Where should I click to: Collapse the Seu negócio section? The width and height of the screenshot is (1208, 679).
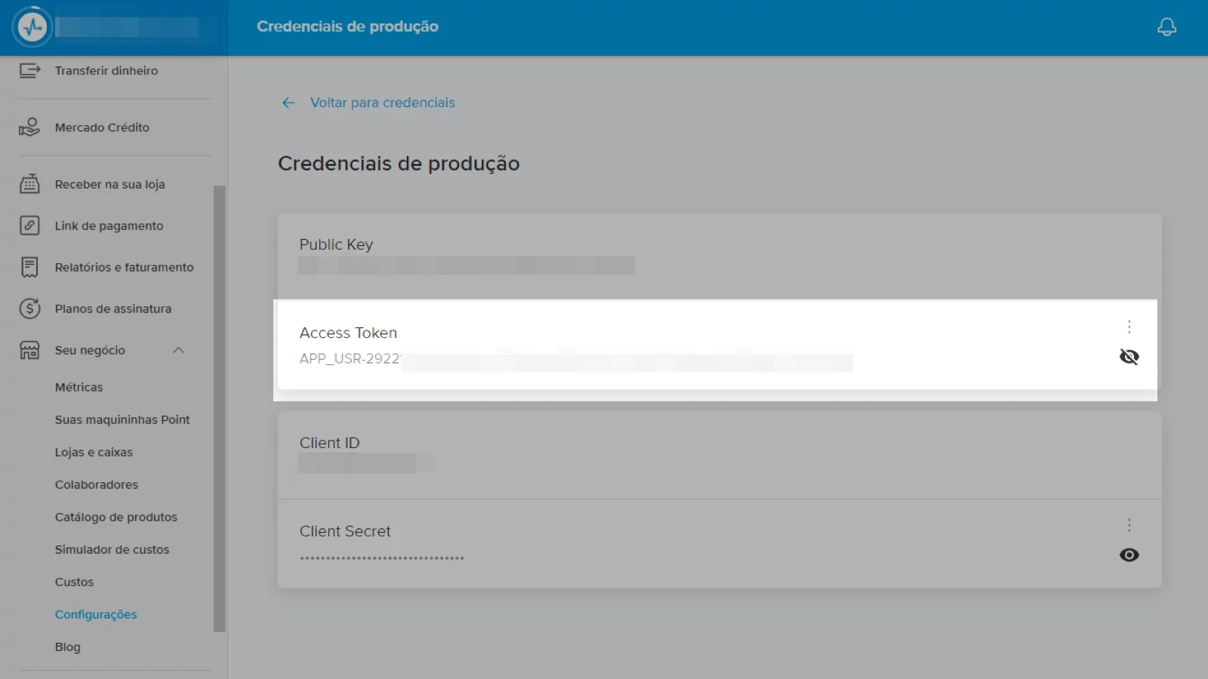tap(178, 350)
